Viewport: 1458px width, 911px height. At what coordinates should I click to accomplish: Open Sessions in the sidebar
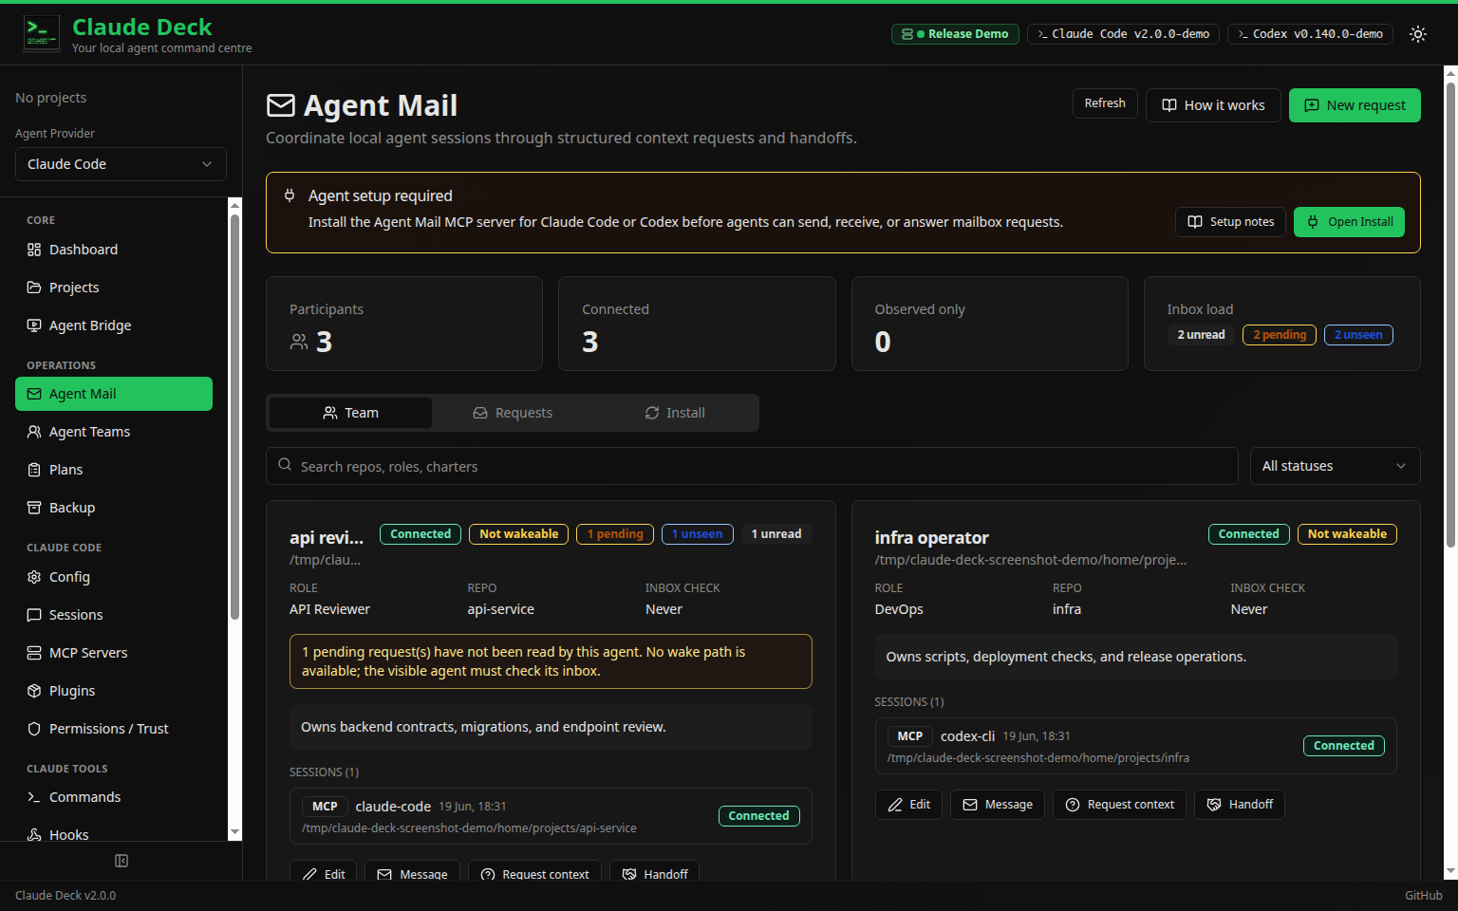(114, 615)
